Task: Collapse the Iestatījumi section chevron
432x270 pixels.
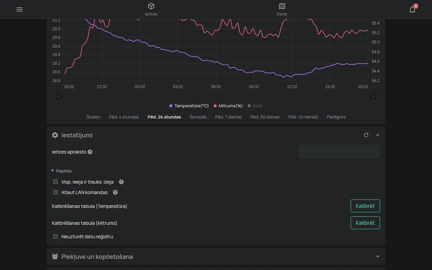Action: pos(378,135)
